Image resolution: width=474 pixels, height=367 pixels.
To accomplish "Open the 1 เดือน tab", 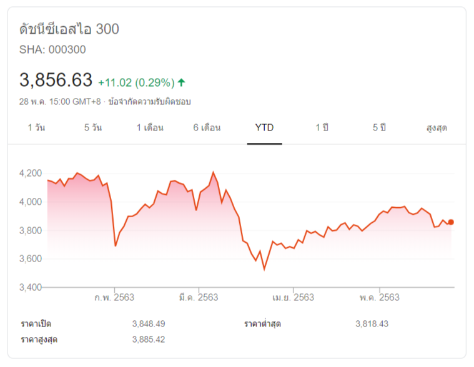I will click(150, 128).
